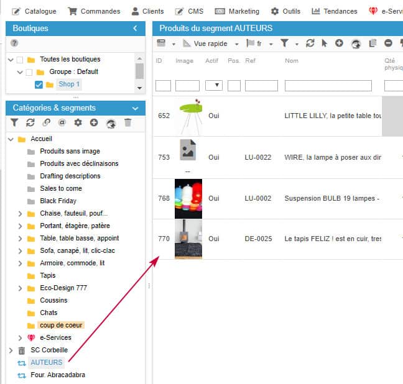Click the trash icon in Catégories & segments toolbar
Image resolution: width=403 pixels, height=384 pixels.
click(x=127, y=122)
